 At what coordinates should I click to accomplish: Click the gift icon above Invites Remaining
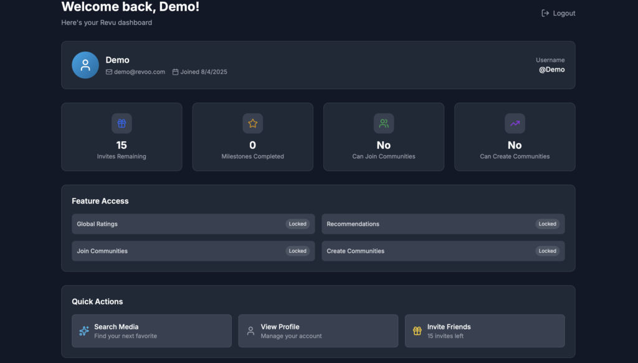point(121,123)
